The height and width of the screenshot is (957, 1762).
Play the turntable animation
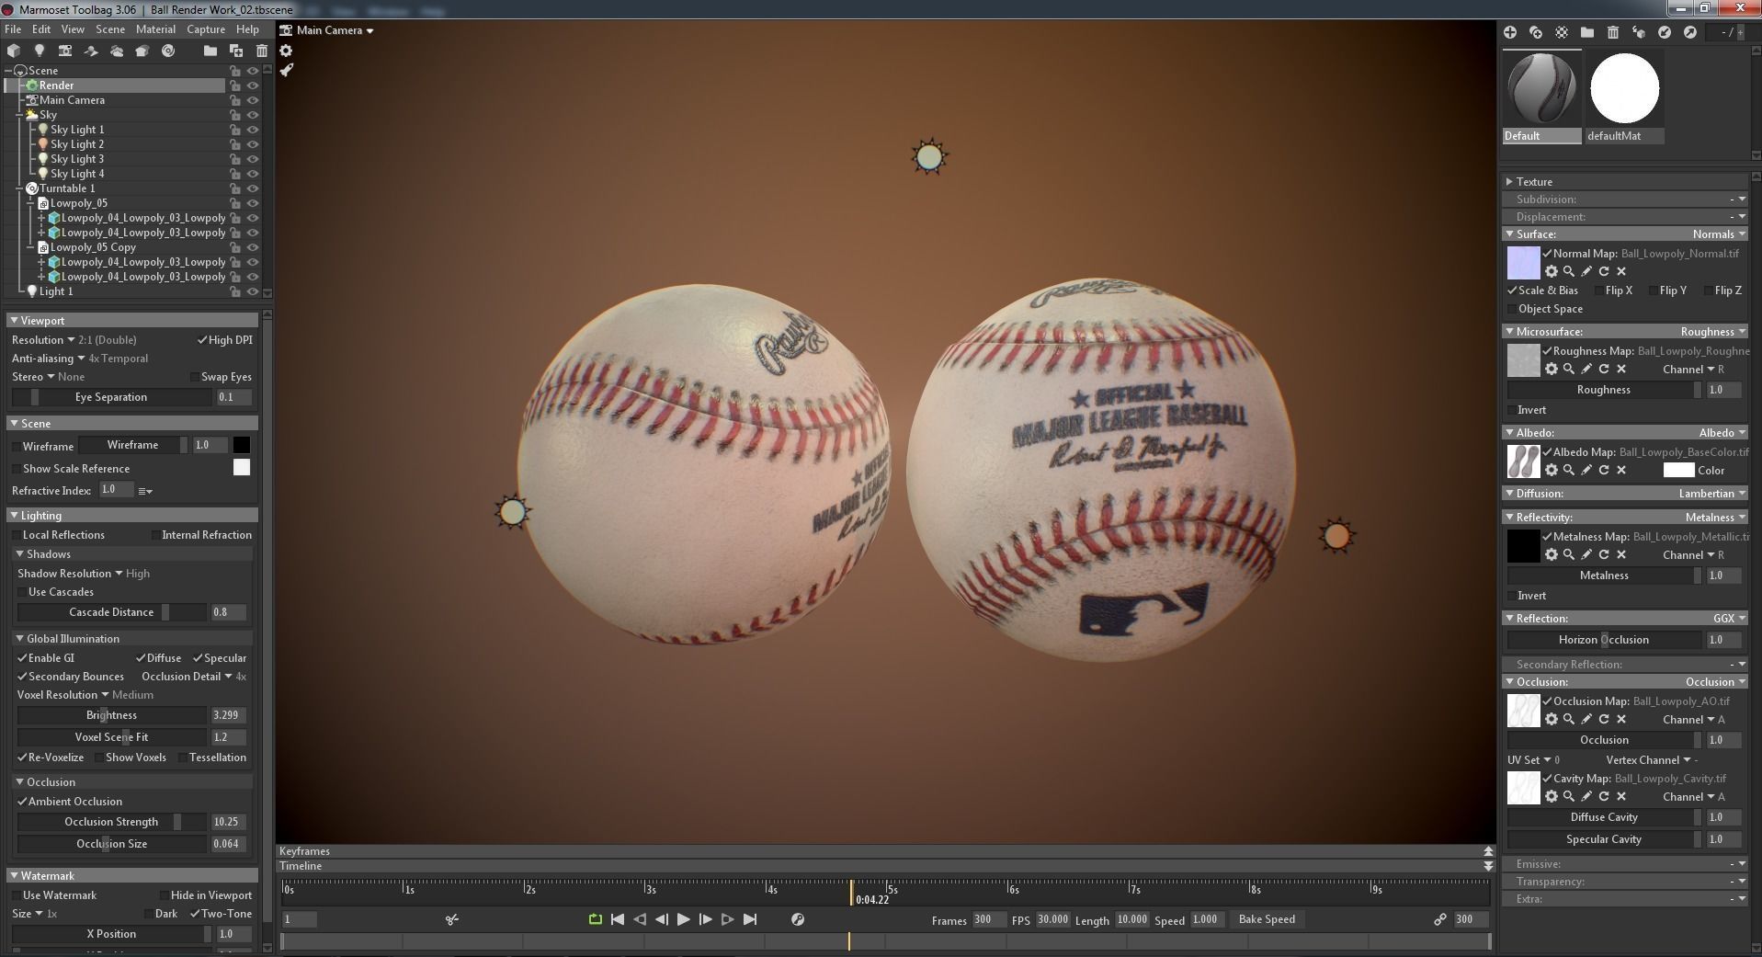click(683, 919)
